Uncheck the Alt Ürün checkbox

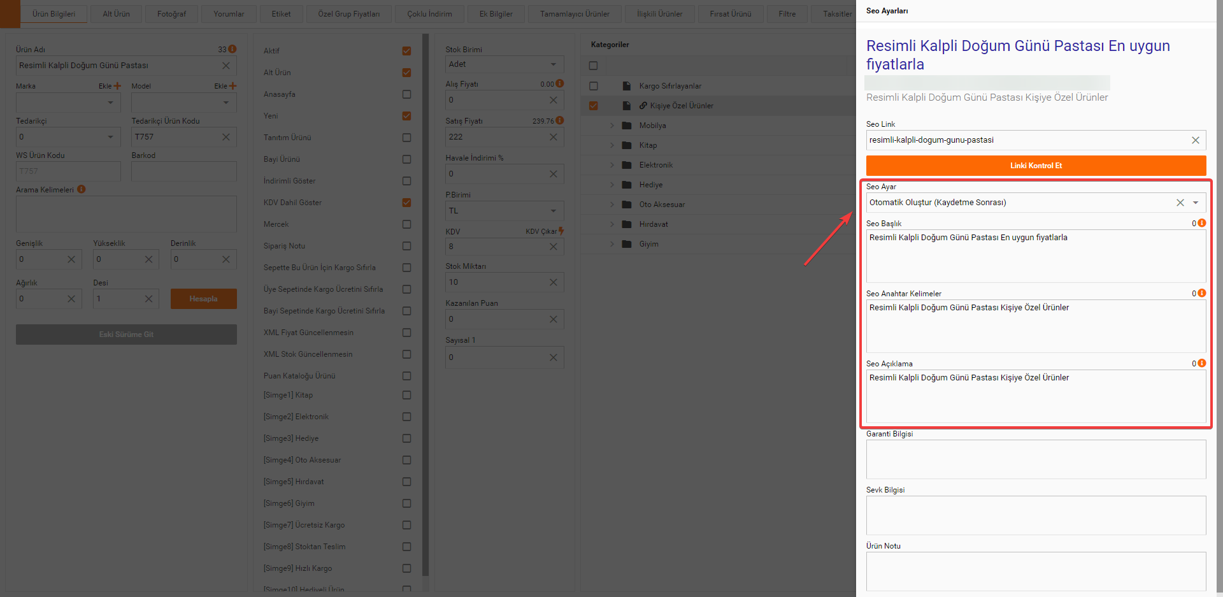[406, 73]
